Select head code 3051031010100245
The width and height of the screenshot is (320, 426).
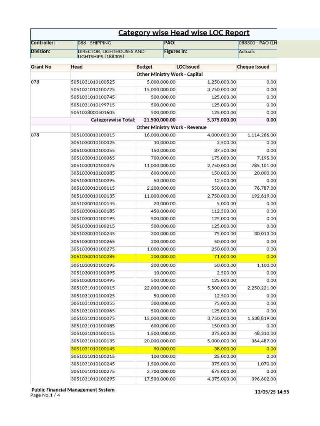(93, 364)
